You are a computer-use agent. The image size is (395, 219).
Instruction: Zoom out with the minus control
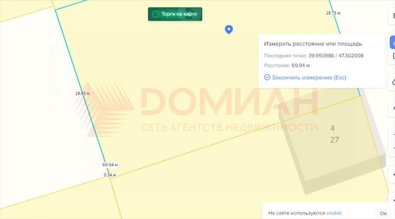[393, 148]
